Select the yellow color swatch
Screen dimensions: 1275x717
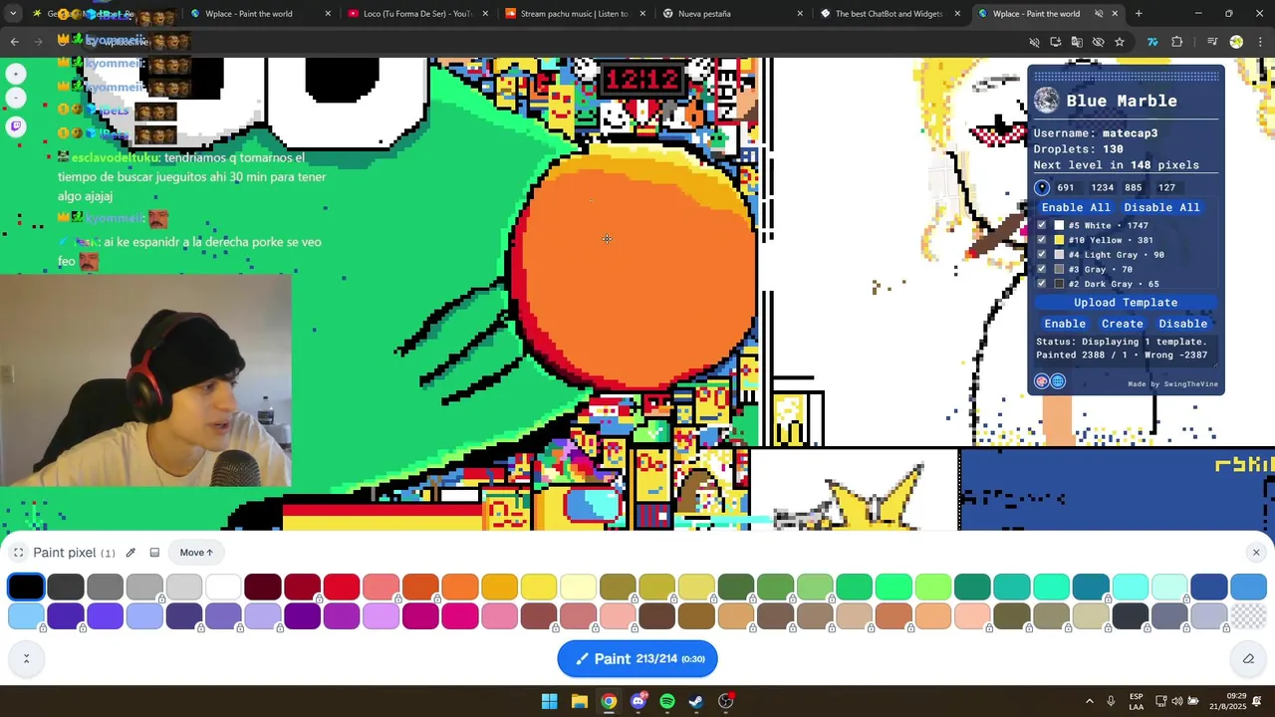[539, 588]
